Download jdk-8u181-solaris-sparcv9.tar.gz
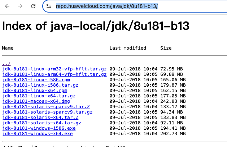Viewport: 227px width, 147px height. click(47, 112)
